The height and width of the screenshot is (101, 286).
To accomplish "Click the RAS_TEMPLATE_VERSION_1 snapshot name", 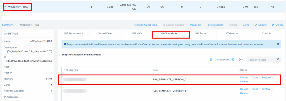I will tap(169, 91).
